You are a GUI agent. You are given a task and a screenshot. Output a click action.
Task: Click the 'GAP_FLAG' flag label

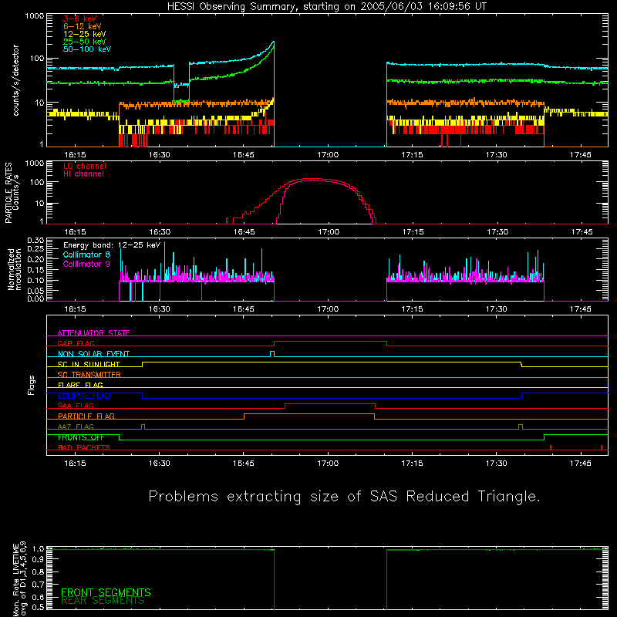[x=76, y=343]
